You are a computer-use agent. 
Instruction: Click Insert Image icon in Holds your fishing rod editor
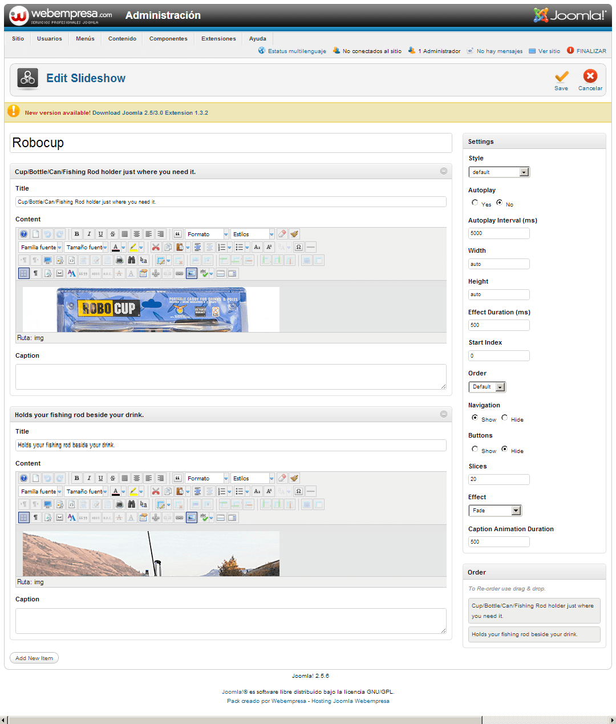click(192, 517)
